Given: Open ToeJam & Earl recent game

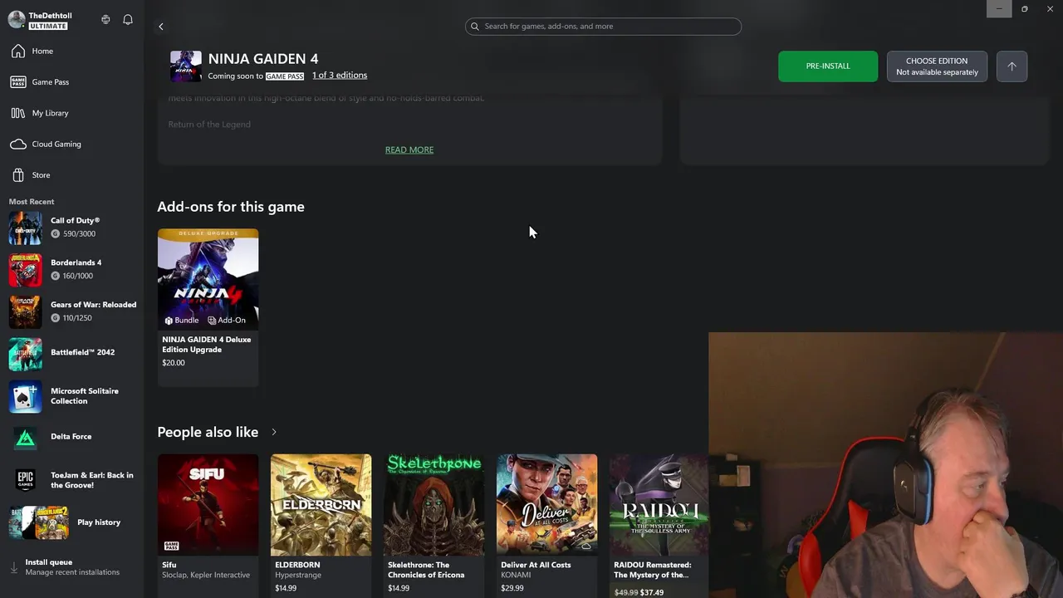Looking at the screenshot, I should click(x=72, y=480).
